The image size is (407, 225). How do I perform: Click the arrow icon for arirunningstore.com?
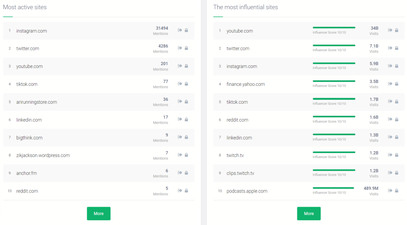(x=180, y=102)
